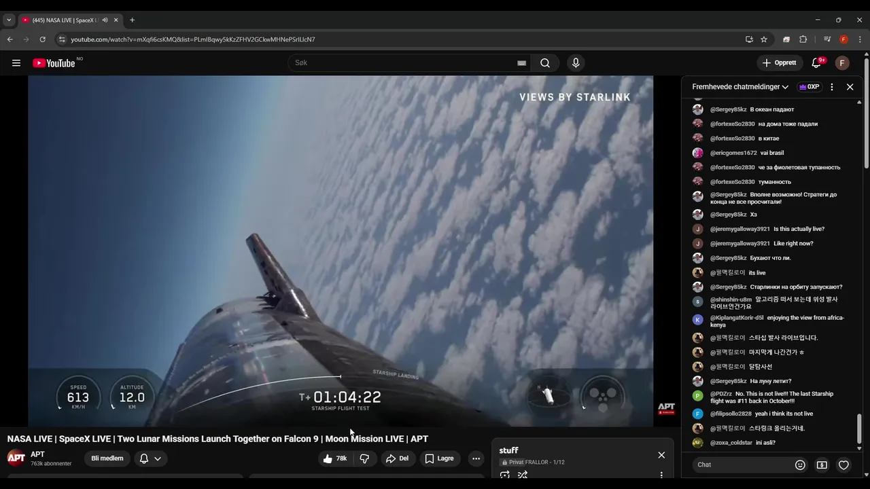Open the 0XP crown badge in chat

coord(809,87)
